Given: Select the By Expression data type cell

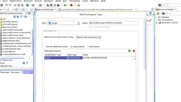Looking at the screenshot, I should coord(75,58).
